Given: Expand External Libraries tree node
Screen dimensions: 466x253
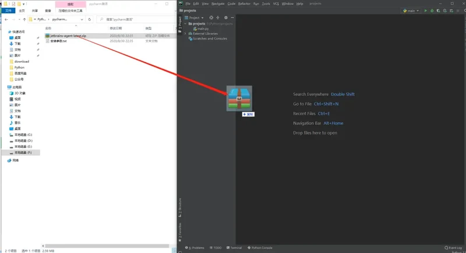Looking at the screenshot, I should coord(185,34).
